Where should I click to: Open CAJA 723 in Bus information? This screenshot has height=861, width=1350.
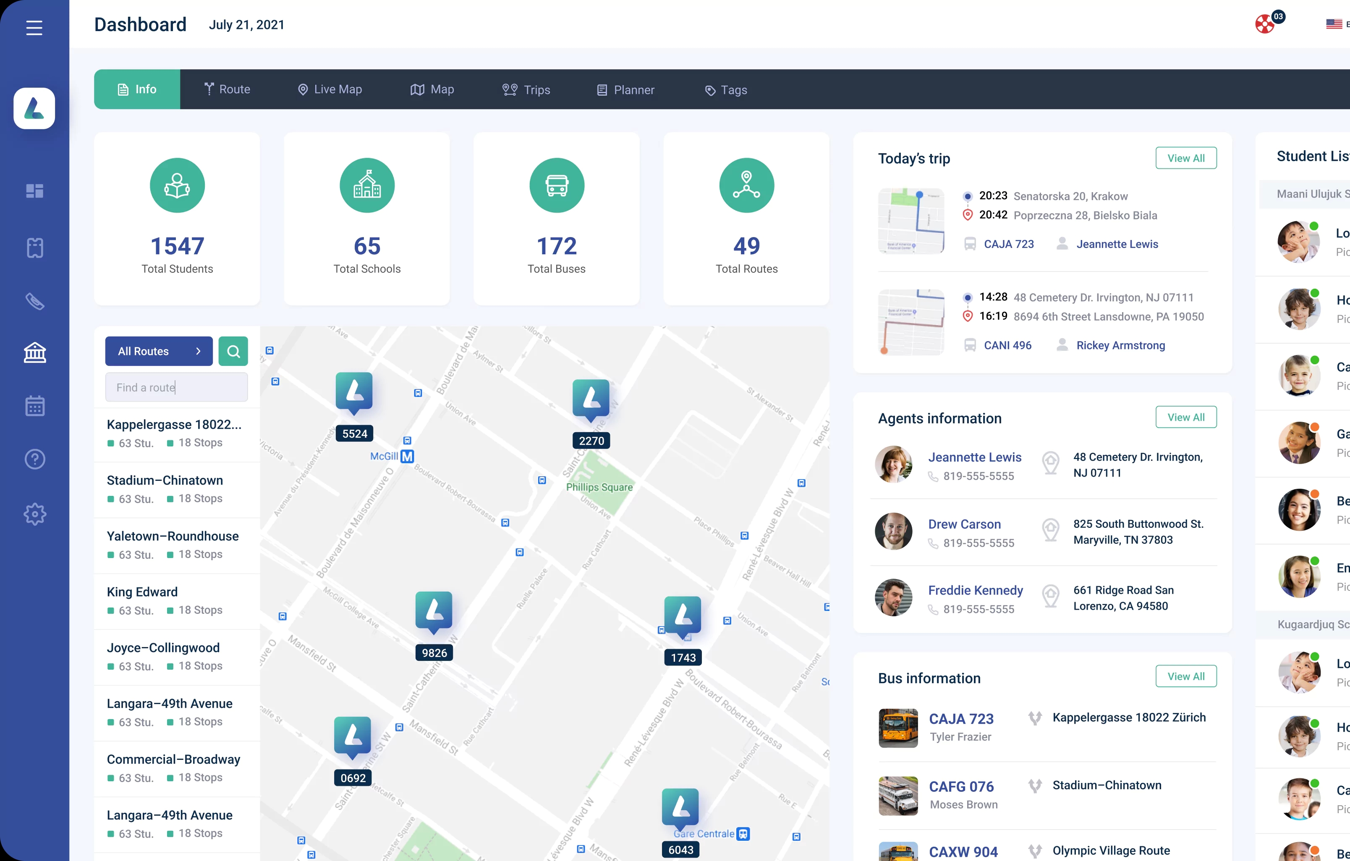[961, 719]
